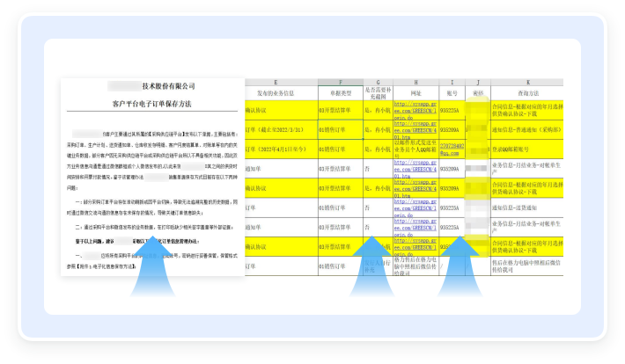This screenshot has height=364, width=625.
Task: Select column K header
Action: (x=527, y=82)
